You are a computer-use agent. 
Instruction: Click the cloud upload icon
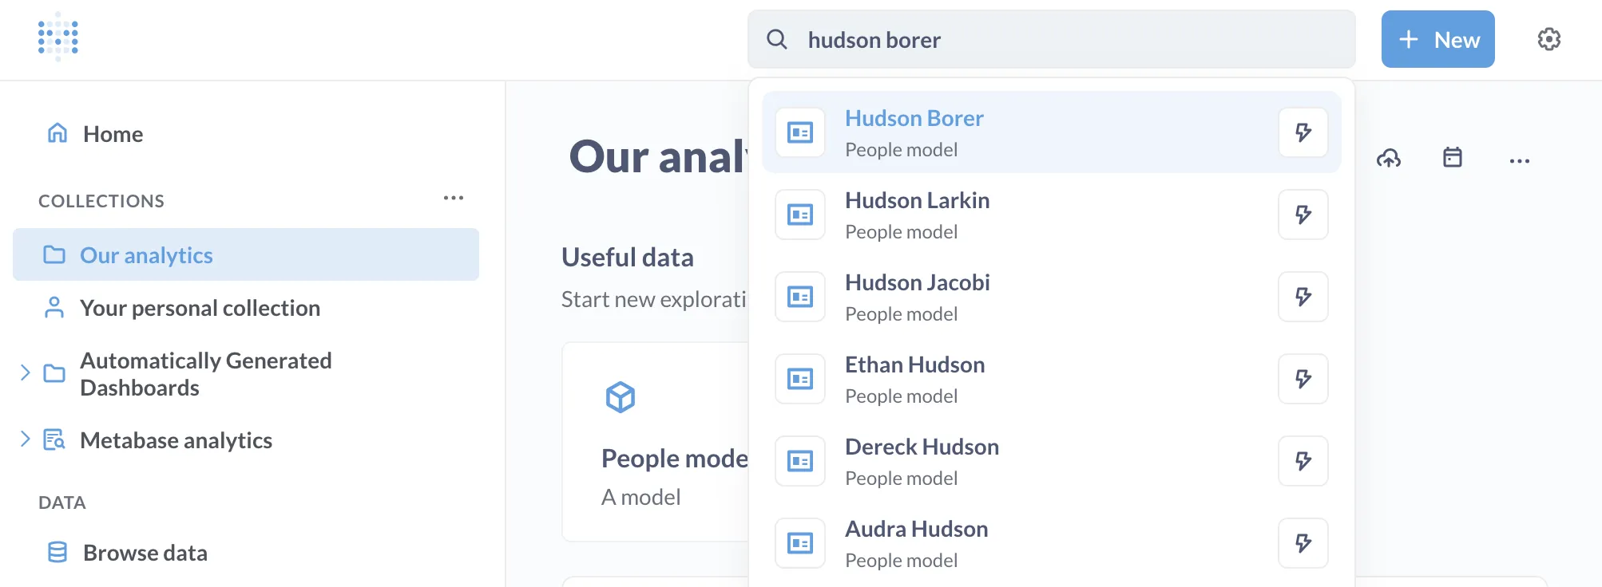click(x=1389, y=159)
